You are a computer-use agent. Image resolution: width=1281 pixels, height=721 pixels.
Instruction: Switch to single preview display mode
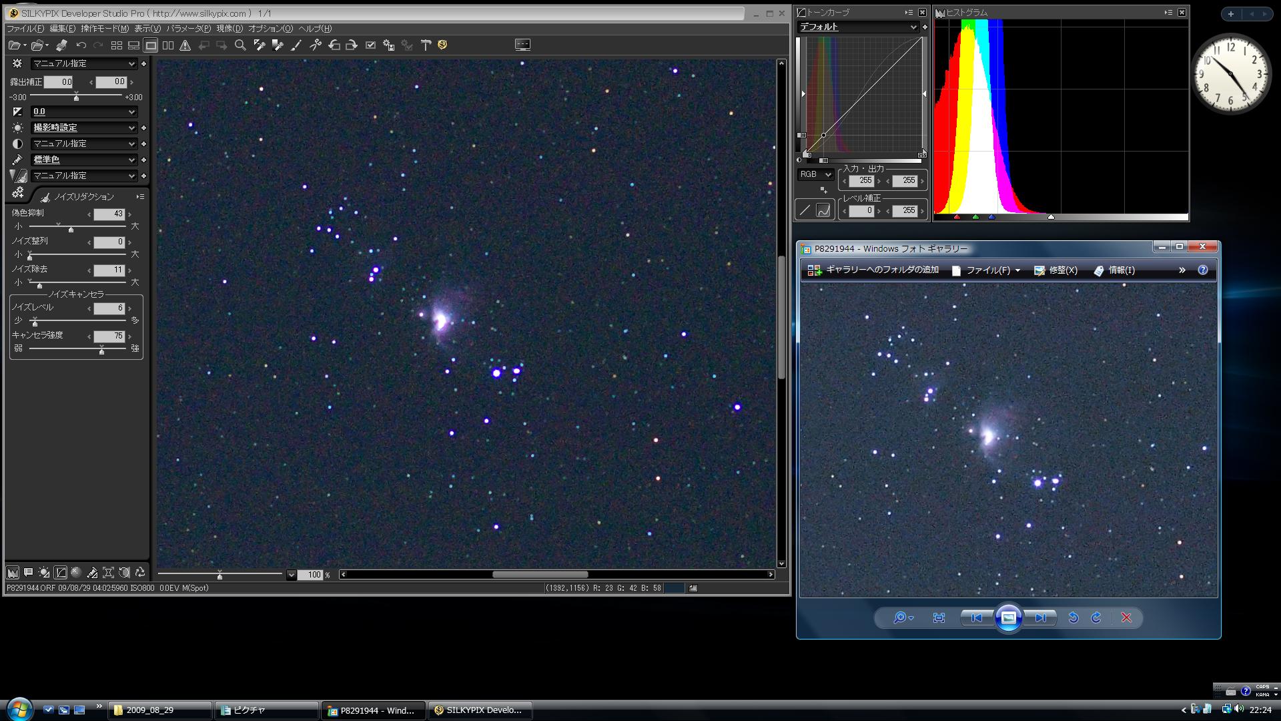click(151, 45)
